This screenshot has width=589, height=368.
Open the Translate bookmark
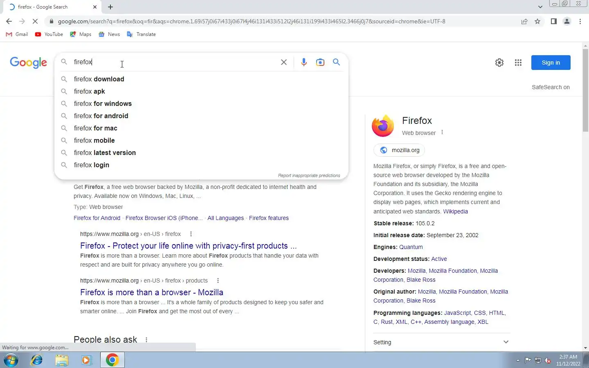[142, 34]
